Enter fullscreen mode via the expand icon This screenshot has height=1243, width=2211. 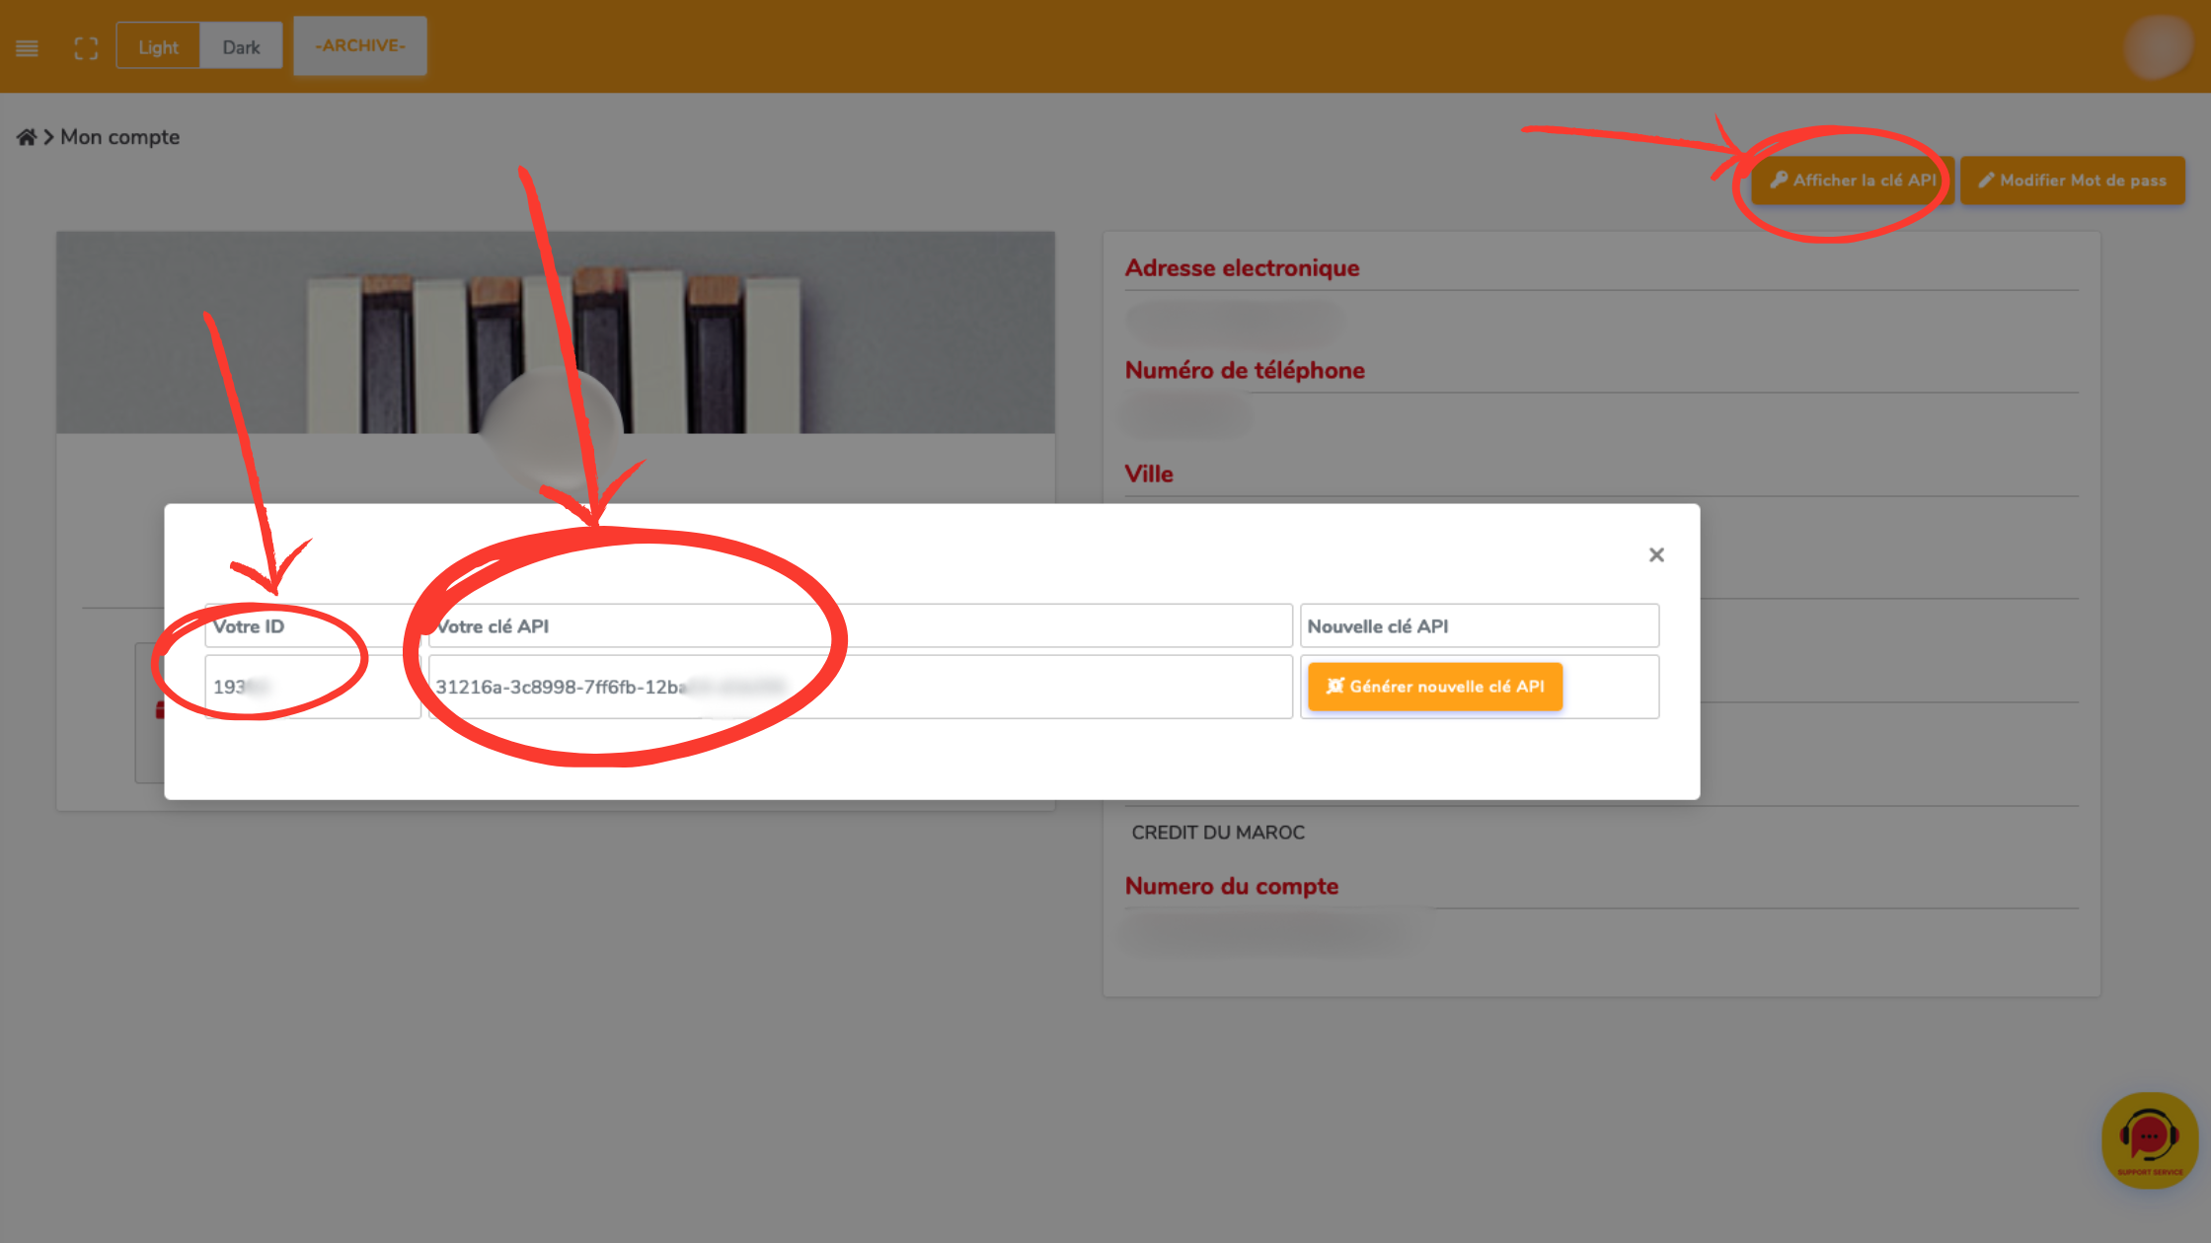click(86, 46)
